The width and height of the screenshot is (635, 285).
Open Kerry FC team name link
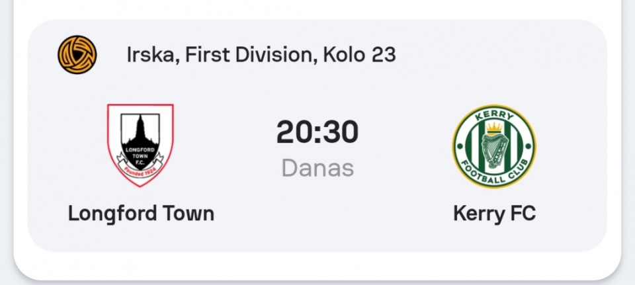point(494,214)
